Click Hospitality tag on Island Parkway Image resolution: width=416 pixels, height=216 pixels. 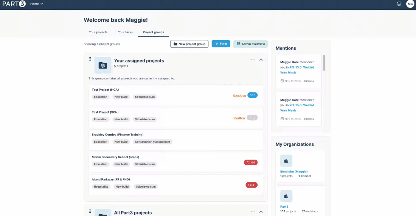click(101, 186)
